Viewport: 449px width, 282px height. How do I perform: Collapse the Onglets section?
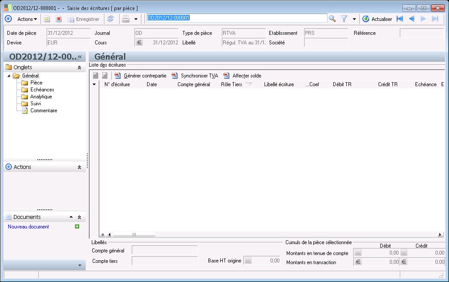point(79,67)
